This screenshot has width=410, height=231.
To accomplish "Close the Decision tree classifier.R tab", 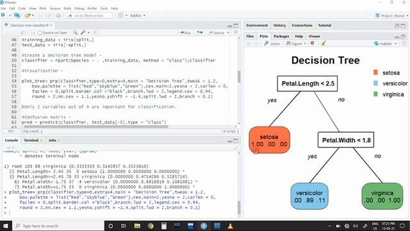I will click(x=51, y=25).
